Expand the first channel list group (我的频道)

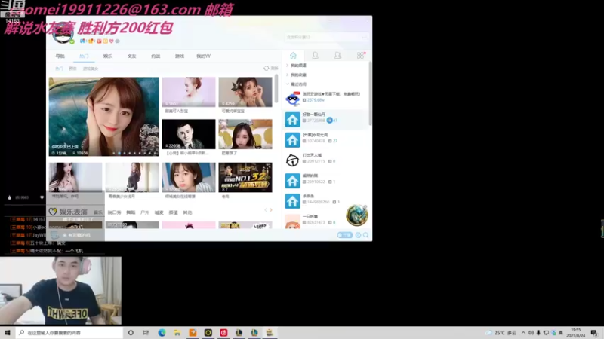(297, 66)
